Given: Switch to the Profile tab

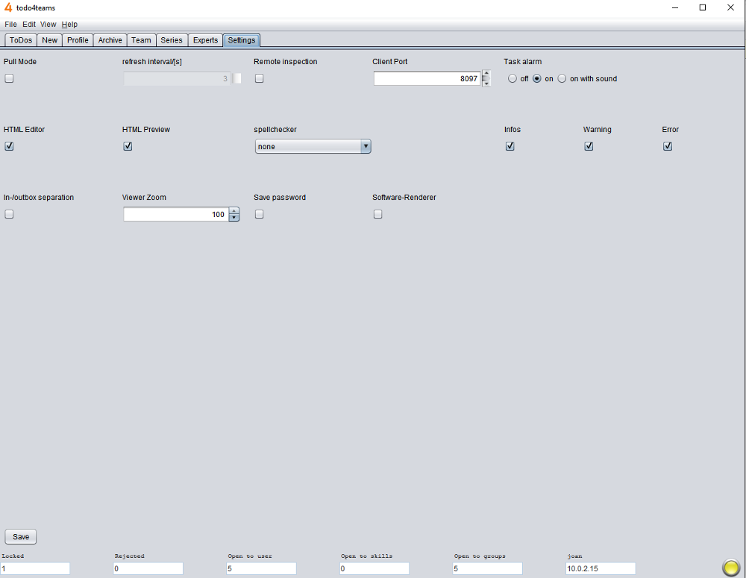Looking at the screenshot, I should pyautogui.click(x=78, y=40).
